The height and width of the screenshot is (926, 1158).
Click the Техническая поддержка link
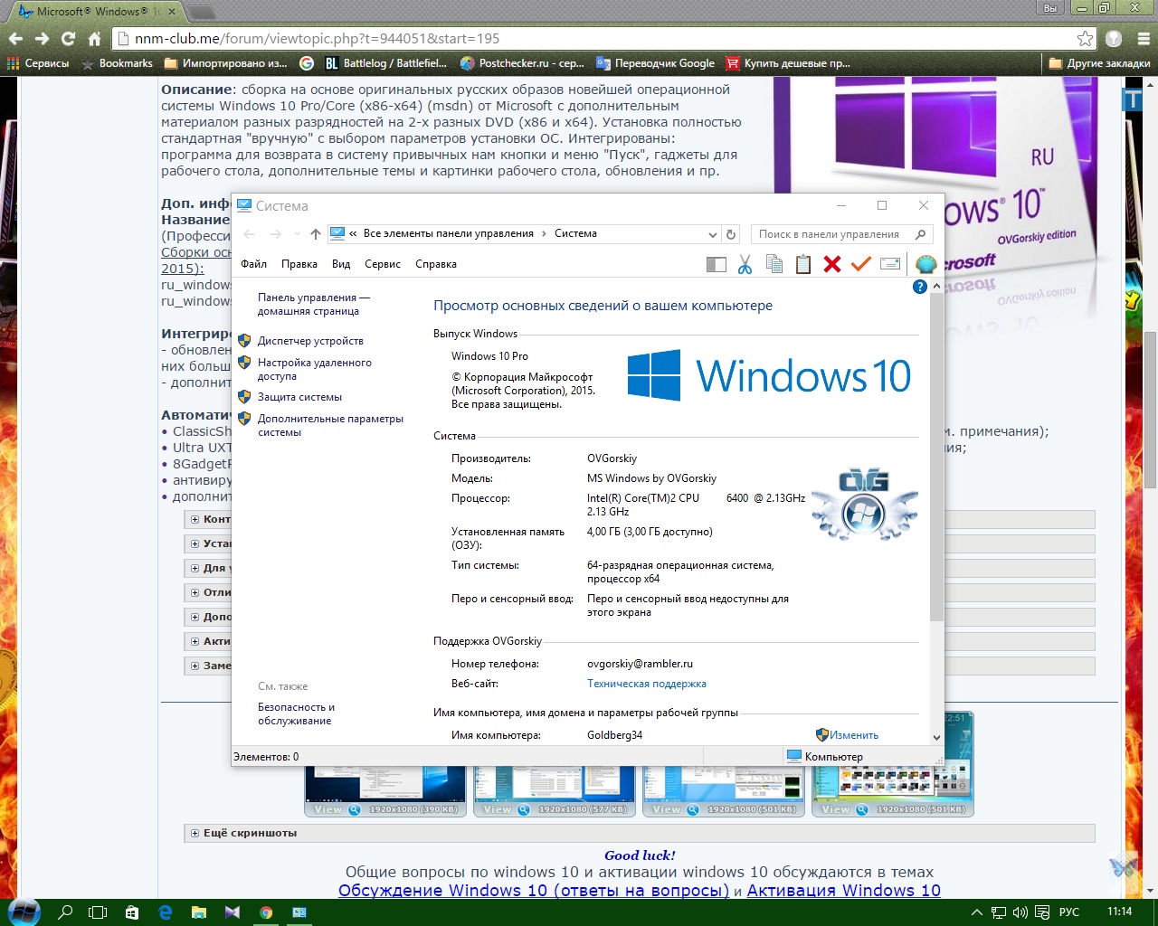(647, 684)
